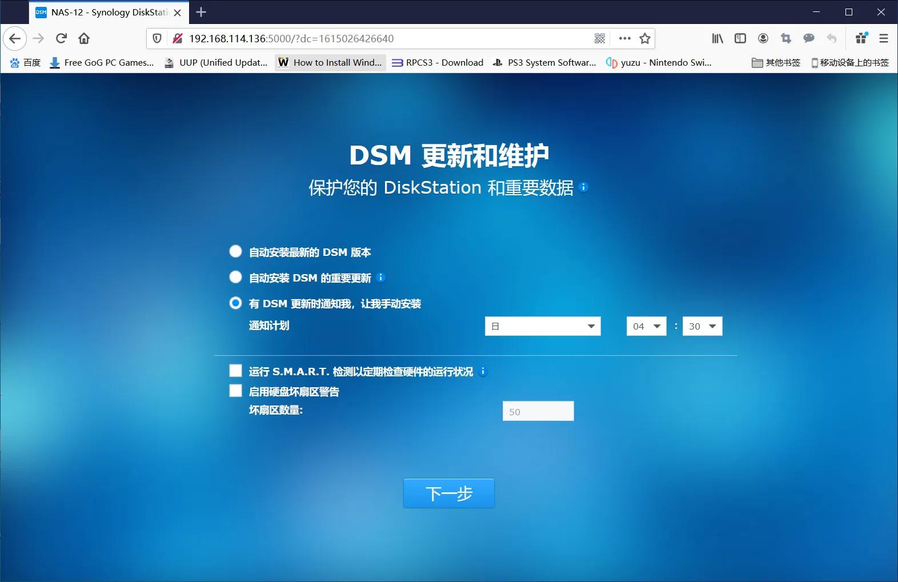Click the chat bubble toolbar icon
898x582 pixels.
point(809,39)
